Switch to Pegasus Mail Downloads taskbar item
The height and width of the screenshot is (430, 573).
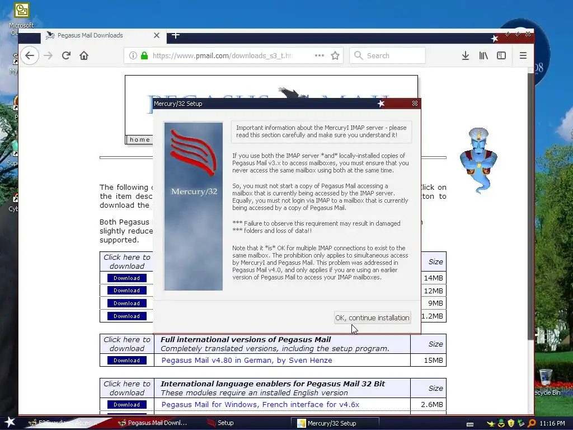click(153, 423)
